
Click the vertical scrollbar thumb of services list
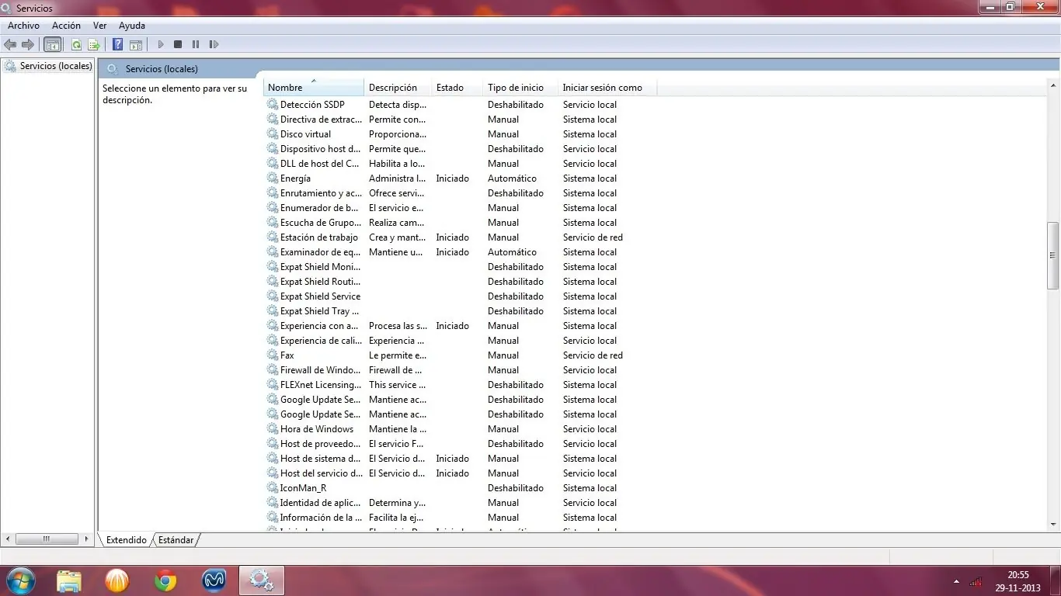point(1053,255)
